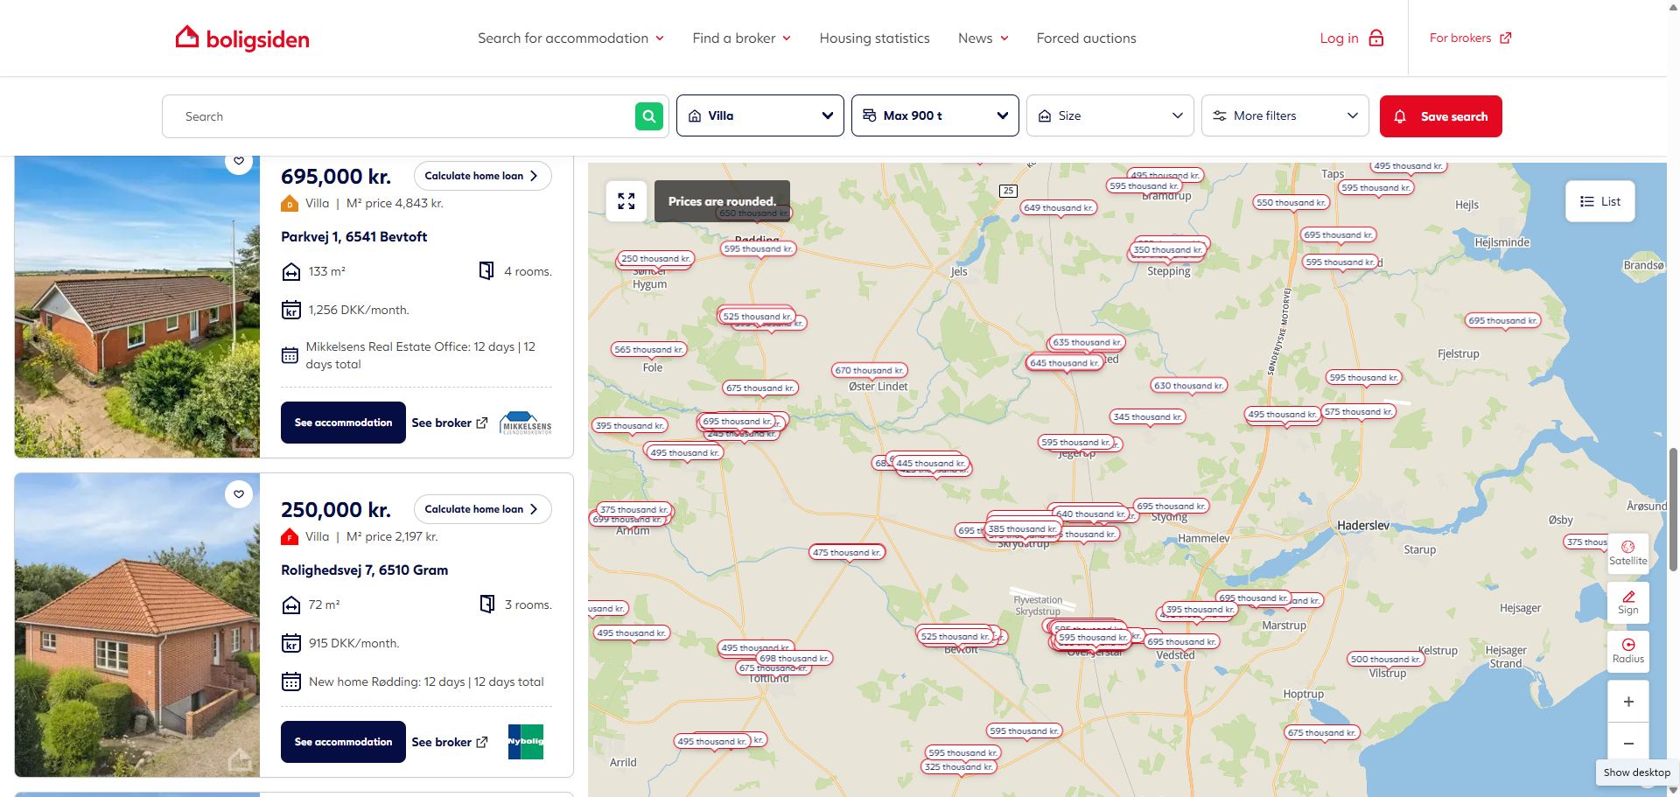Click See accommodation for Parkvej 1
The width and height of the screenshot is (1680, 797).
[x=343, y=423]
